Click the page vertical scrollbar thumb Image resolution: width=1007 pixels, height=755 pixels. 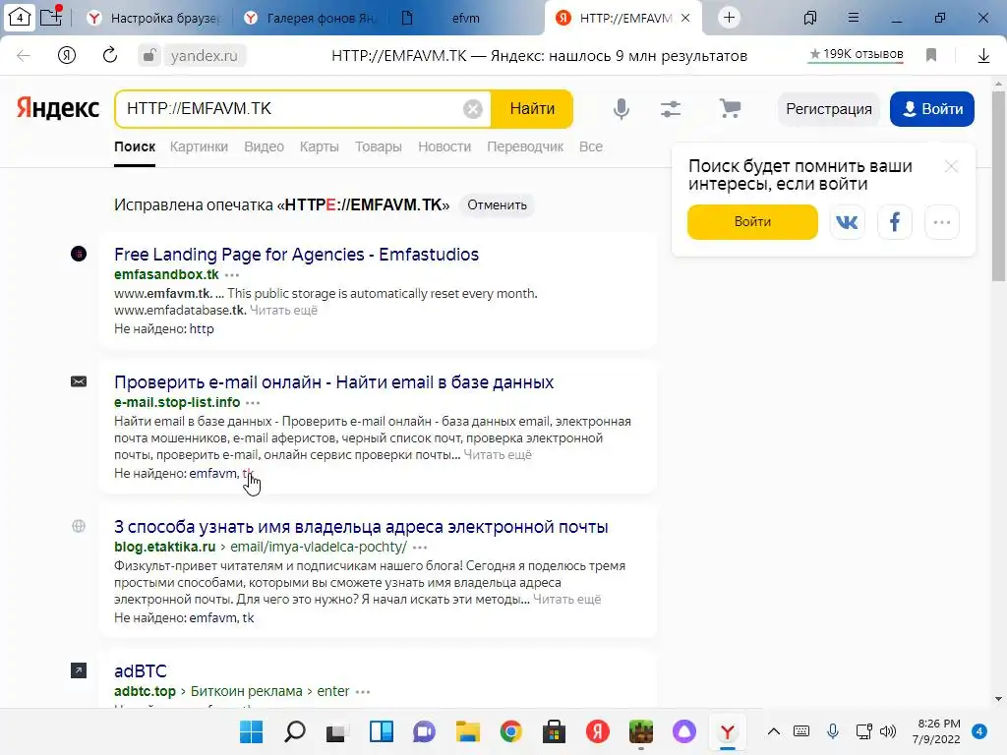point(998,186)
